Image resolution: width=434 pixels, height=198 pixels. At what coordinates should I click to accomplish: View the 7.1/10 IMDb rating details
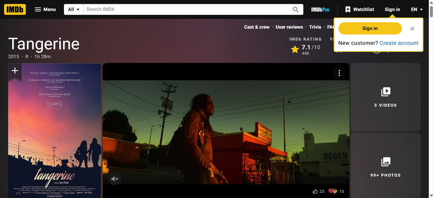tap(306, 49)
